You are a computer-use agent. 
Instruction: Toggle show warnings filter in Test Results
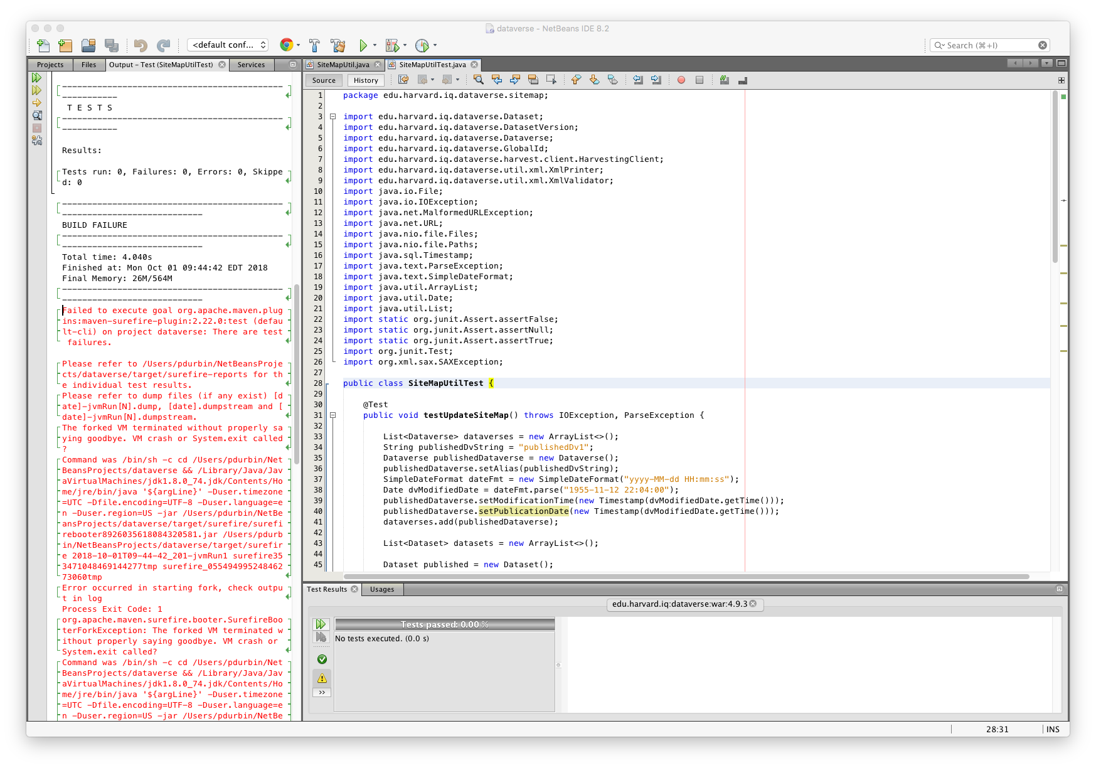click(322, 678)
